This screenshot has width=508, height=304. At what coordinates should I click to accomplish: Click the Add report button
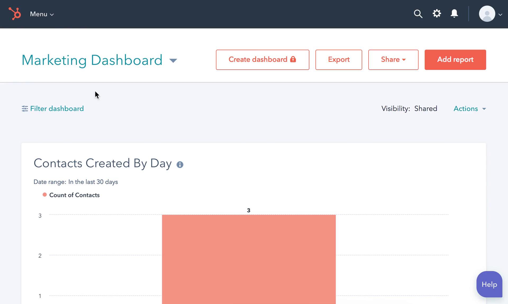click(x=455, y=60)
